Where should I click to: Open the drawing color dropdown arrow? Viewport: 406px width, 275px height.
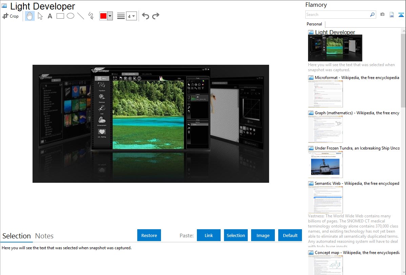(x=110, y=16)
